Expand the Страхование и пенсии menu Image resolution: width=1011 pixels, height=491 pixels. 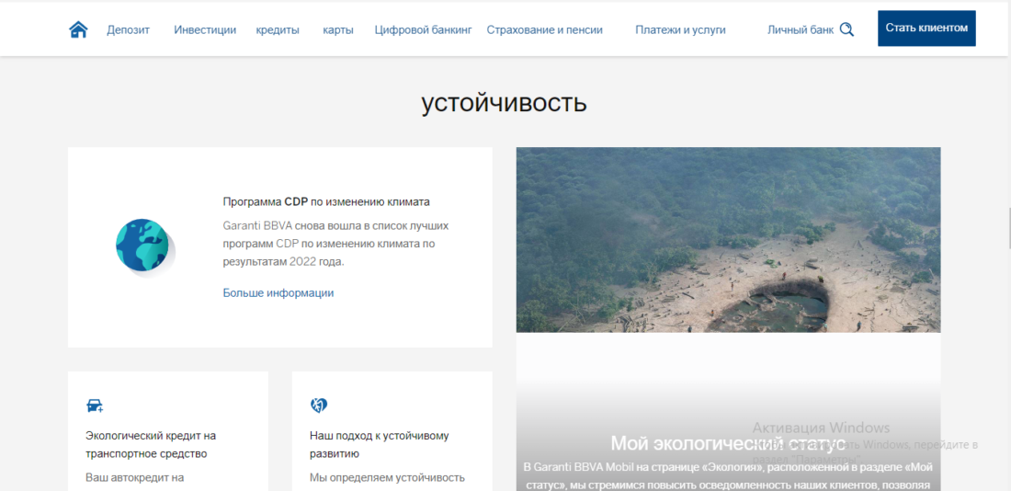click(544, 29)
